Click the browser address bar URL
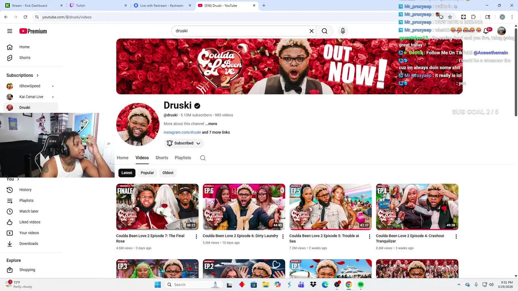This screenshot has height=291, width=518. [67, 17]
